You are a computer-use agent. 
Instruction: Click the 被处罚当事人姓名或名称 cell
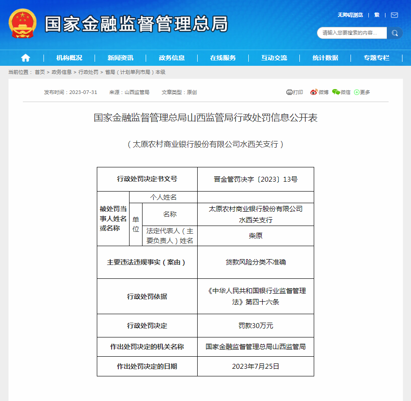pyautogui.click(x=113, y=218)
